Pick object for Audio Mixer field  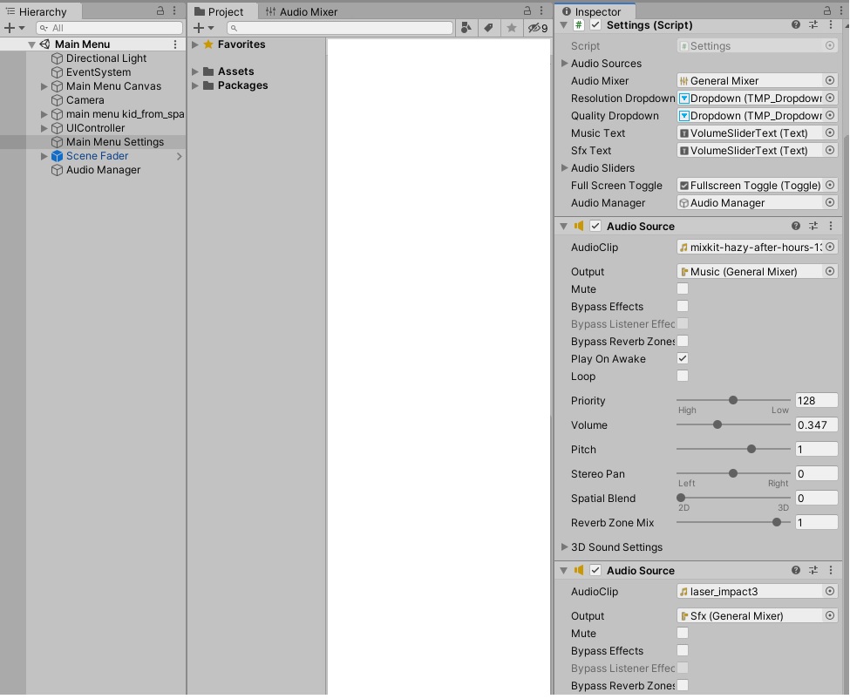[x=830, y=81]
